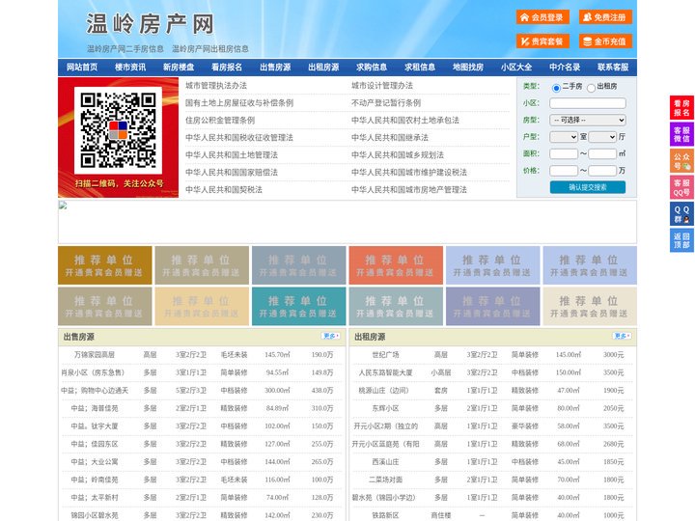Select the 二手房 radio button

(556, 88)
